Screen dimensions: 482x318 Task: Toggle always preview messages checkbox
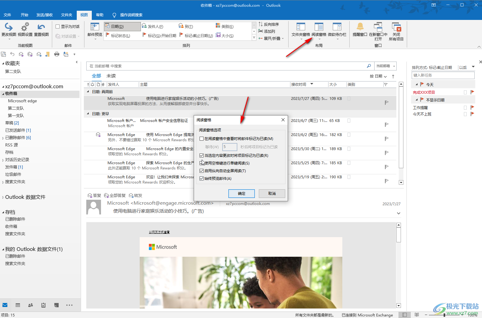(x=201, y=179)
